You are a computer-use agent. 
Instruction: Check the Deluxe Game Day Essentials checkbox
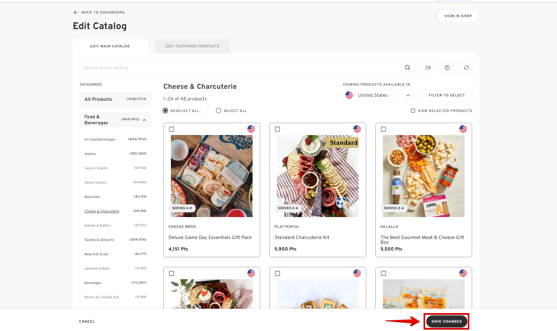click(x=171, y=129)
